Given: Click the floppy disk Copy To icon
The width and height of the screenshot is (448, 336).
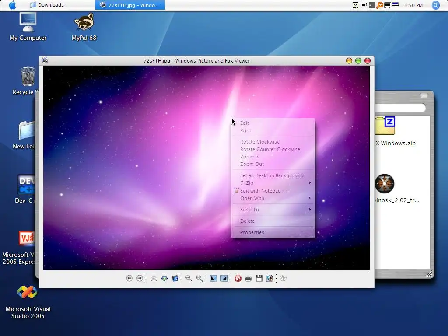Looking at the screenshot, I should pyautogui.click(x=259, y=278).
